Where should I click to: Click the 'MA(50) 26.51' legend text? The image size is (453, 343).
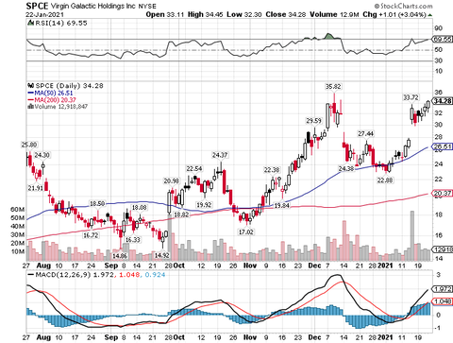(54, 94)
